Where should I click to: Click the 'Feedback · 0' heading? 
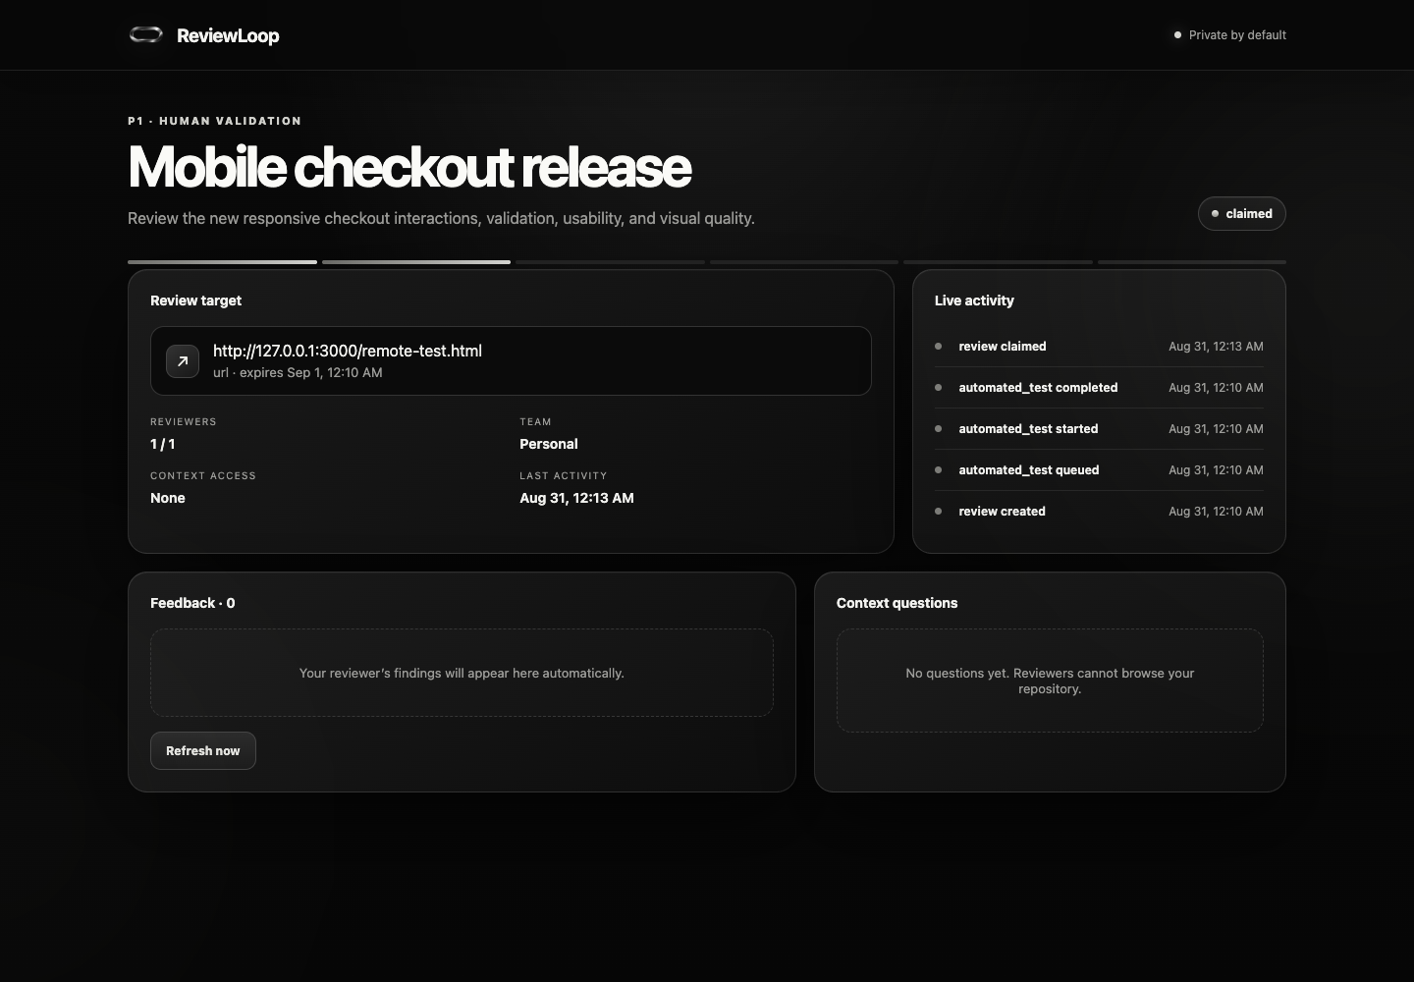(192, 603)
